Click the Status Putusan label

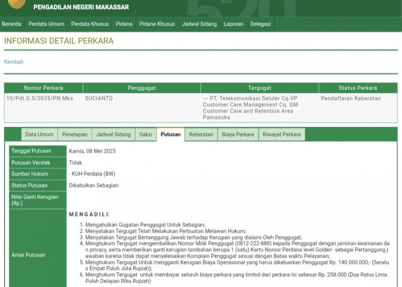point(38,185)
